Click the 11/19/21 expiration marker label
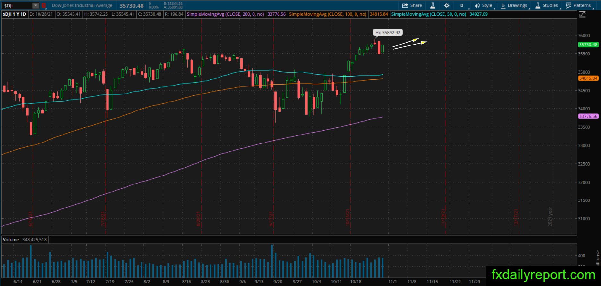The height and width of the screenshot is (286, 601). [x=443, y=218]
